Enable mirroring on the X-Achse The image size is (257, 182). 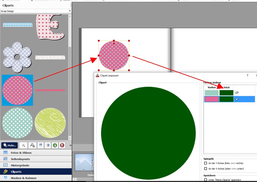tap(206, 169)
